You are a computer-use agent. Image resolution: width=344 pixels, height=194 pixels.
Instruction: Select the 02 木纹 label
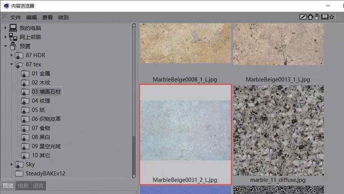(x=41, y=83)
